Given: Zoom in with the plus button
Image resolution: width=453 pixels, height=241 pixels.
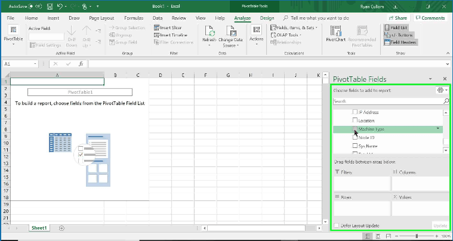Looking at the screenshot, I should point(436,236).
